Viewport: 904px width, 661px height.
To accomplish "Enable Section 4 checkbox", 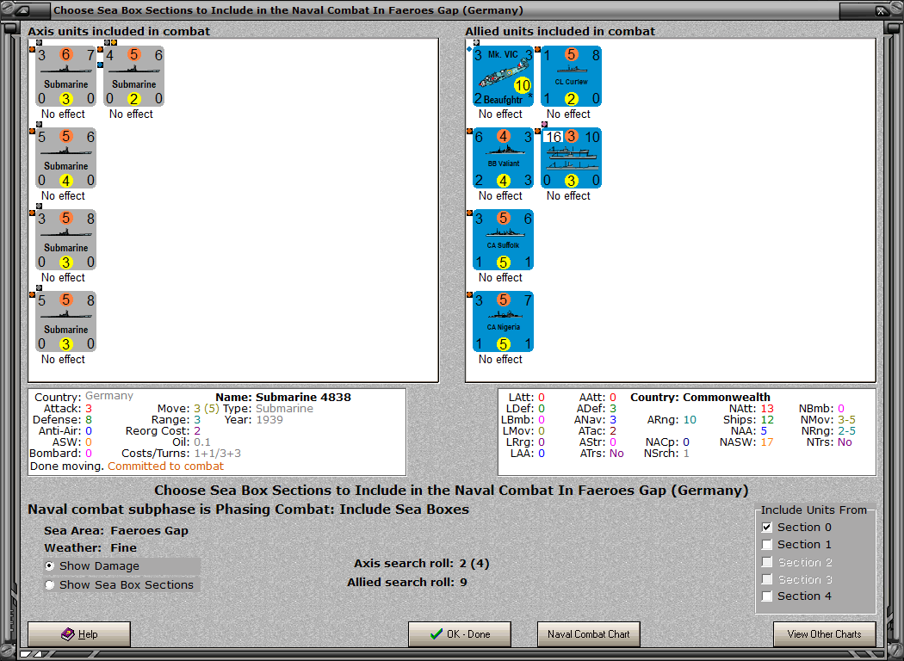I will click(767, 596).
